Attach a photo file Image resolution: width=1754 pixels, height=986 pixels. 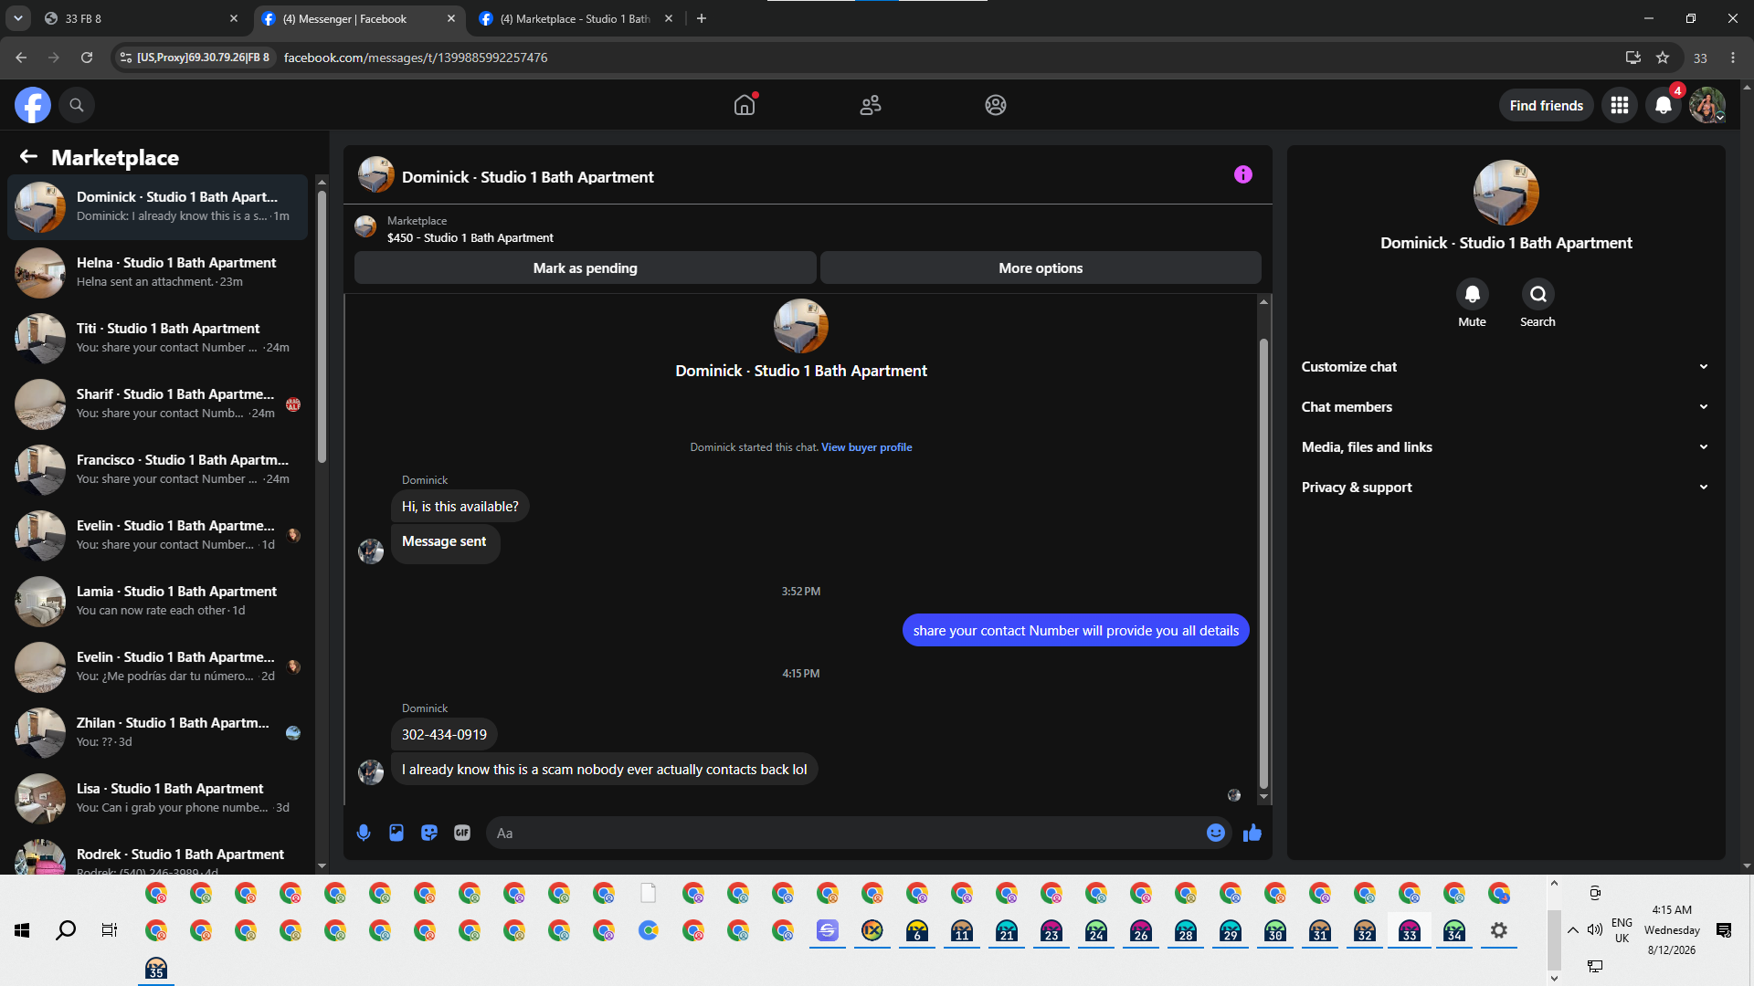(396, 833)
